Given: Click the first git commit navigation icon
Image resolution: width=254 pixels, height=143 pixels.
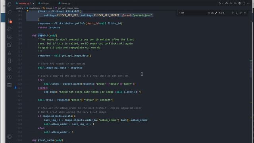Looking at the screenshot, I should (x=227, y=3).
